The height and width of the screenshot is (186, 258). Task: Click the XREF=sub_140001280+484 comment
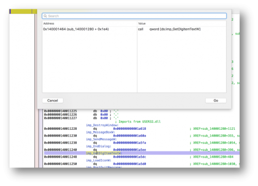point(212,157)
